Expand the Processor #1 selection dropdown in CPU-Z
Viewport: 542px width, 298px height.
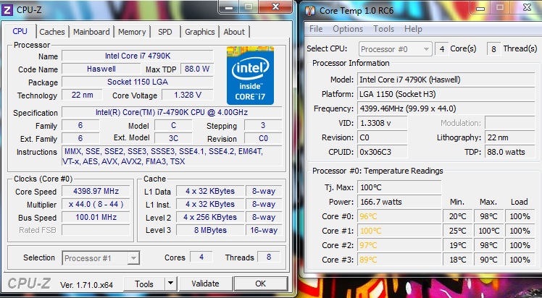[x=101, y=258]
